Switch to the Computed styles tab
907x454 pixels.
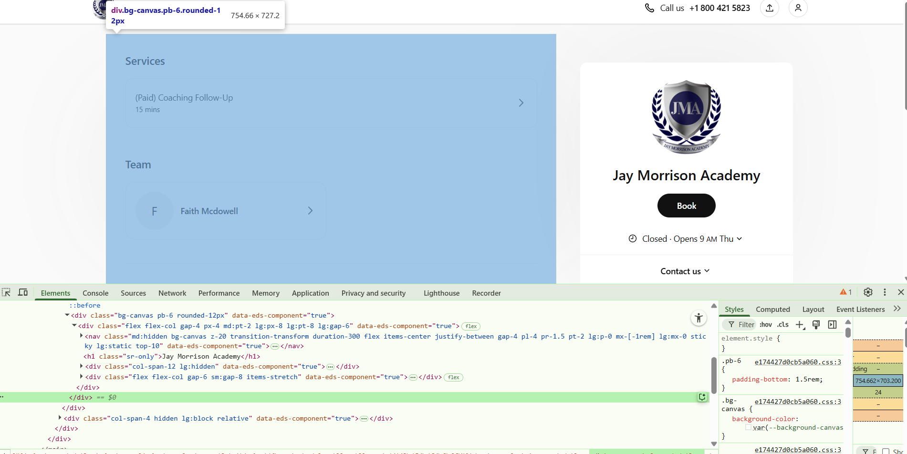click(773, 309)
